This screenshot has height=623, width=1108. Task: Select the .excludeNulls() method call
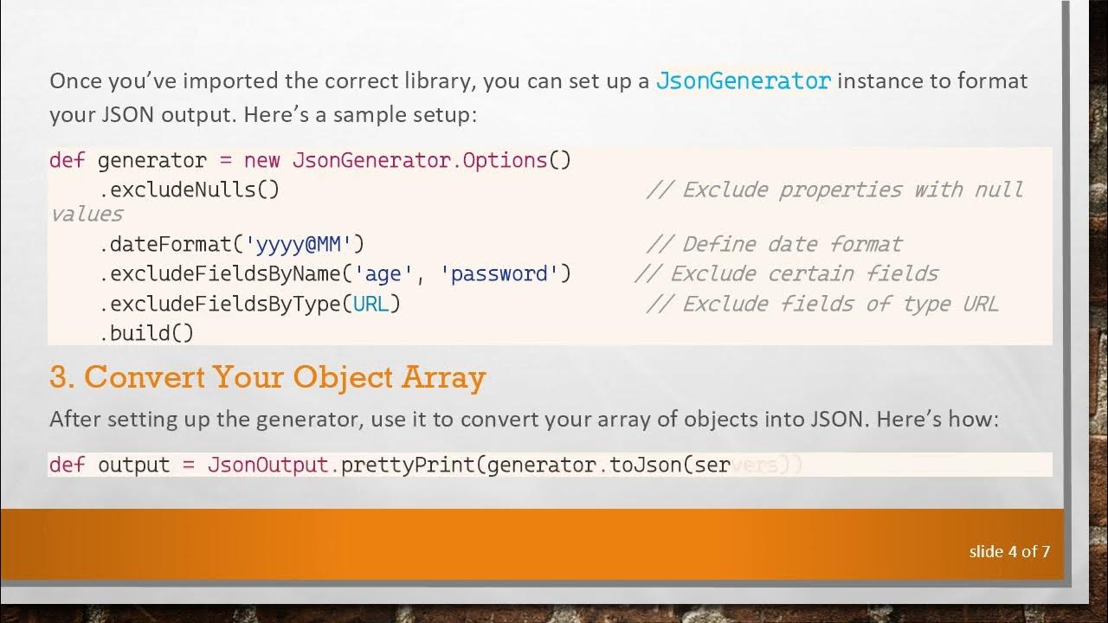click(190, 189)
